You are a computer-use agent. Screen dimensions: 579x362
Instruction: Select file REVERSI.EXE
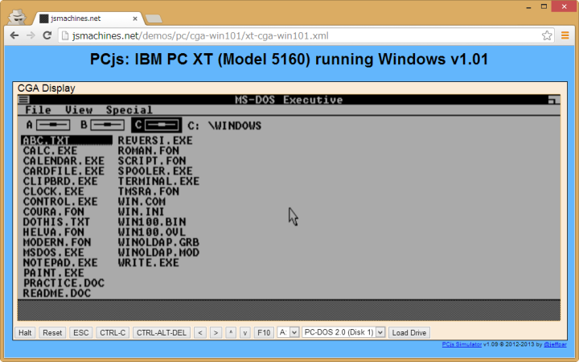point(155,140)
